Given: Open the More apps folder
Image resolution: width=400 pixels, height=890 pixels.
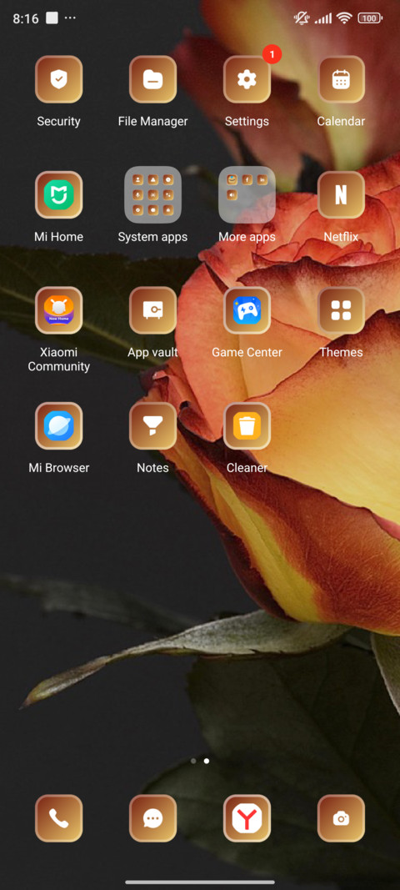Looking at the screenshot, I should tap(247, 194).
